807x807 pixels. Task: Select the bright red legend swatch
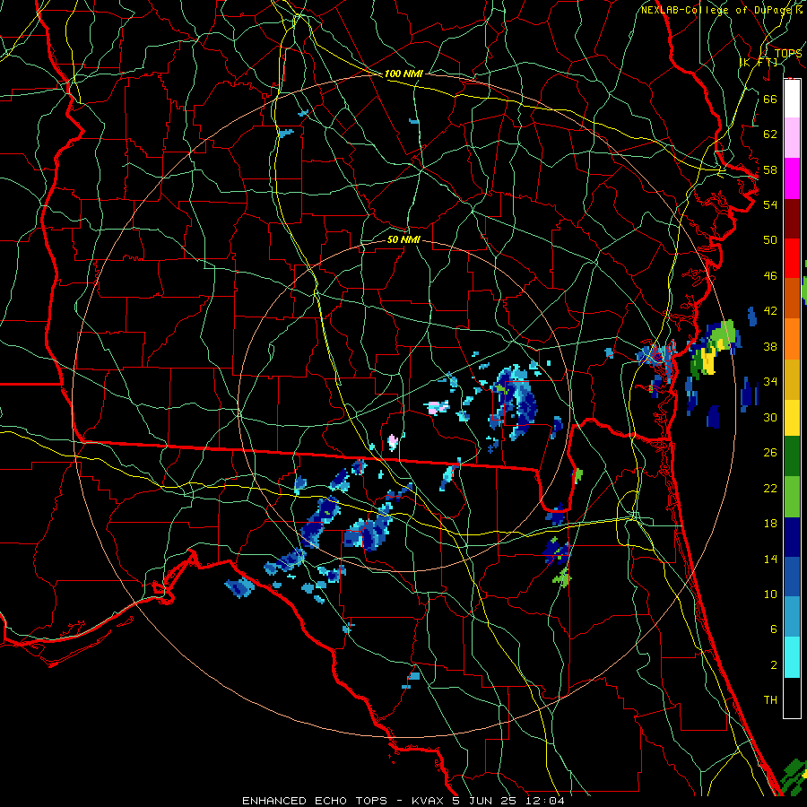point(792,258)
